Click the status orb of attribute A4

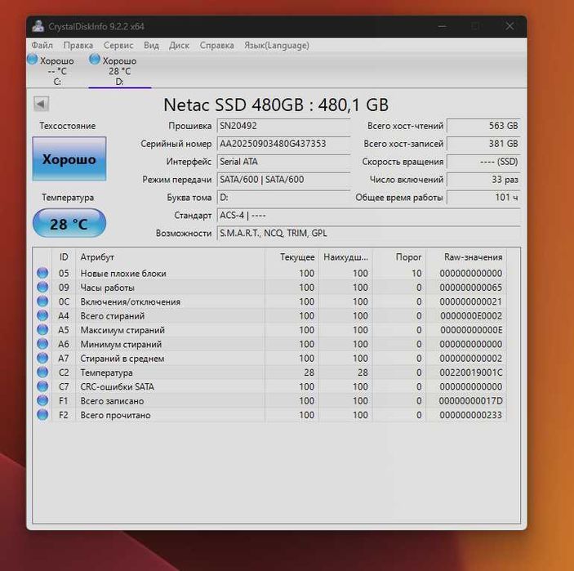click(42, 315)
